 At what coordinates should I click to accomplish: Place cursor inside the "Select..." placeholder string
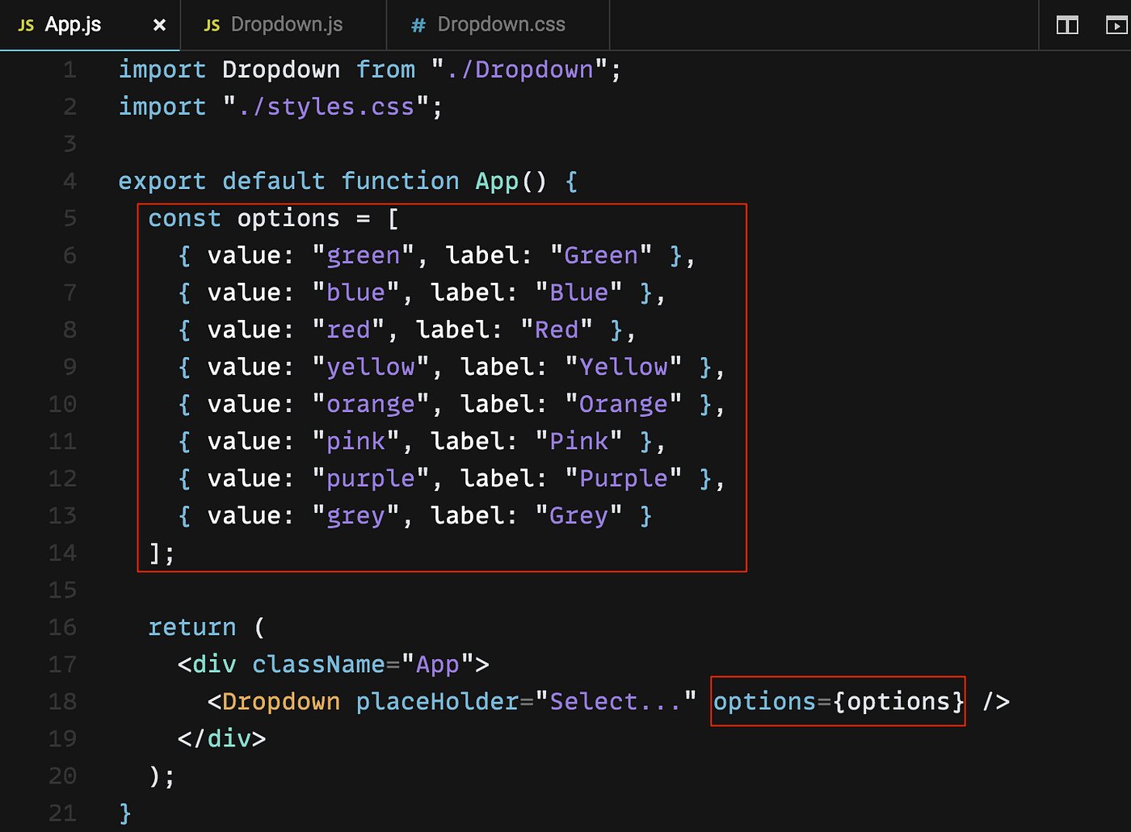click(616, 701)
